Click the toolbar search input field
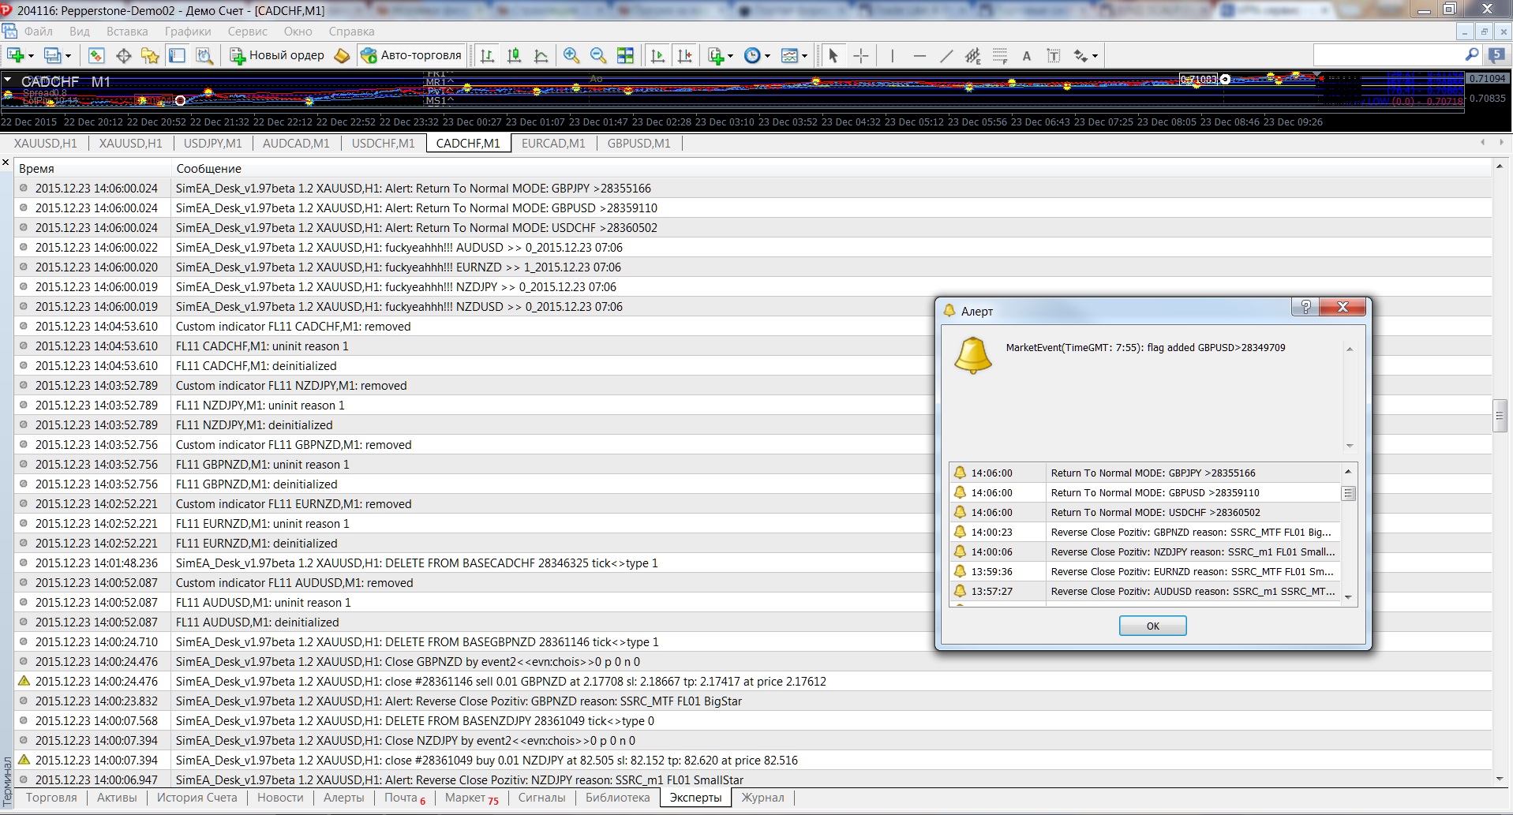Viewport: 1513px width, 815px height. tap(1388, 54)
